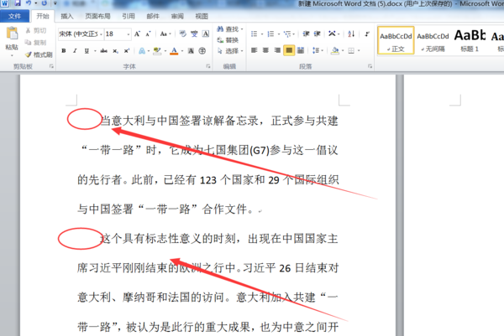This screenshot has height=336, width=504.
Task: Toggle italic formatting button
Action: 75,50
